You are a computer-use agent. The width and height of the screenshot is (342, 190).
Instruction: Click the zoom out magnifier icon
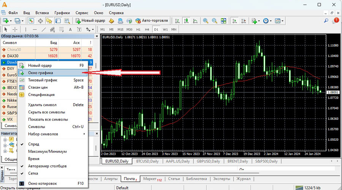tap(214, 21)
